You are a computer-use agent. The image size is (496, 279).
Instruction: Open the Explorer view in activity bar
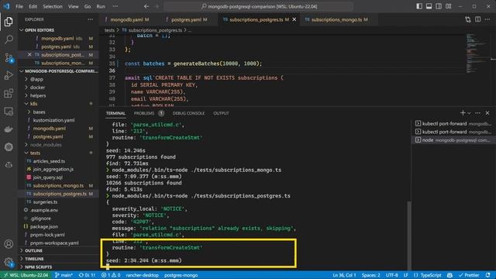[x=9, y=22]
